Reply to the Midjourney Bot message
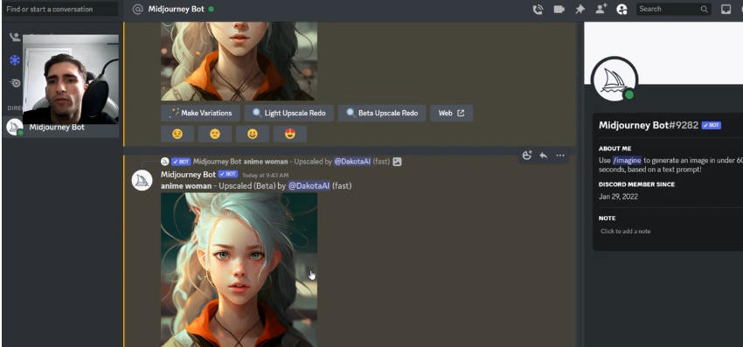Viewport: 743px width, 347px height. tap(544, 156)
